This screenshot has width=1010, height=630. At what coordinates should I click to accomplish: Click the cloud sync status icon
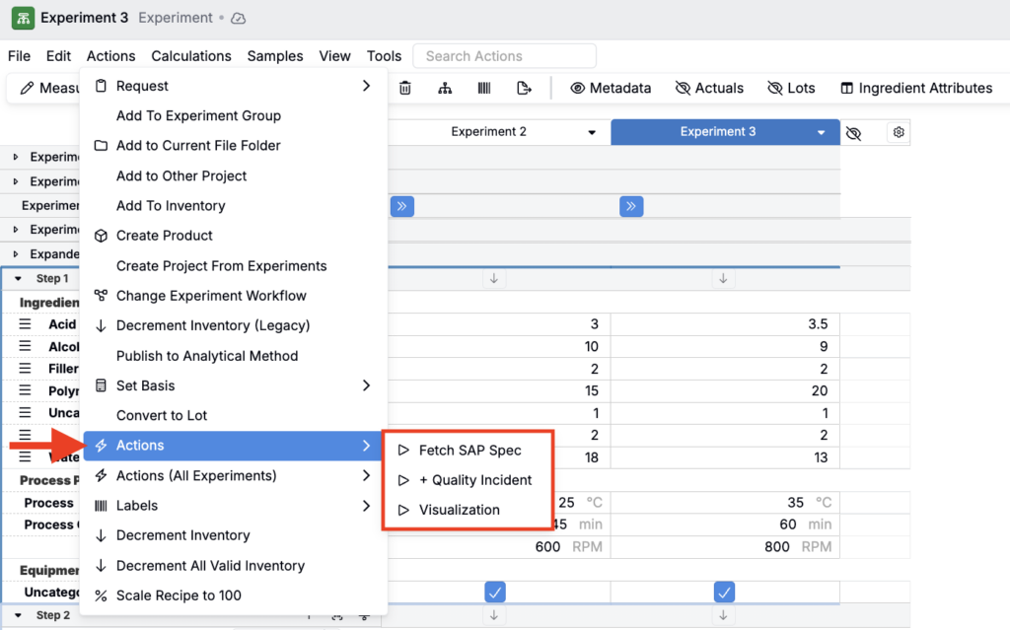click(x=238, y=19)
